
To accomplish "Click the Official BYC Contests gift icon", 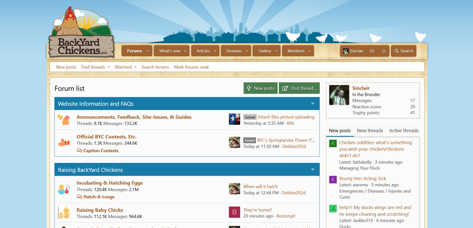I will [64, 142].
